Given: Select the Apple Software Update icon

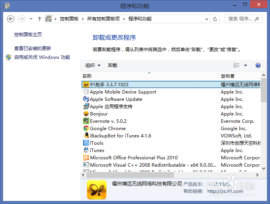Looking at the screenshot, I should [86, 99].
